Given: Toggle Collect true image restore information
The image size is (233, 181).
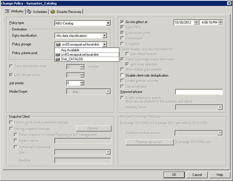Looking at the screenshot, I should click(x=122, y=59).
